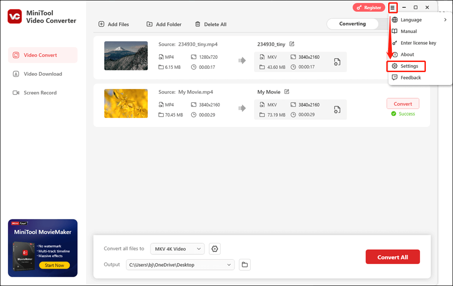Image resolution: width=453 pixels, height=286 pixels.
Task: Open the hamburger main menu
Action: pos(392,8)
